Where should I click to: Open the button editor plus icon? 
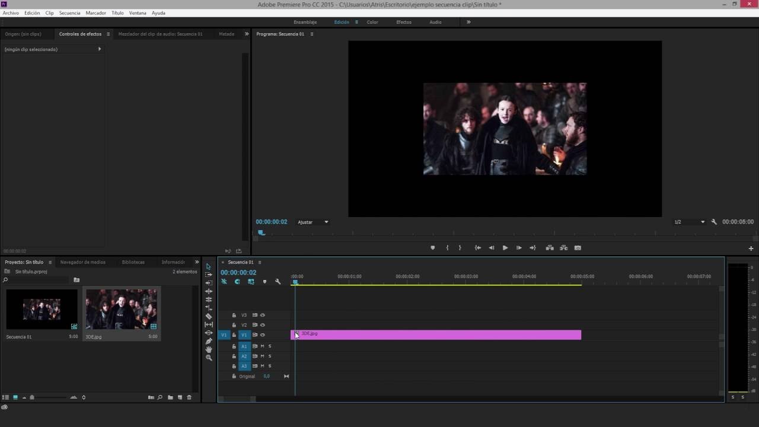[x=751, y=248]
